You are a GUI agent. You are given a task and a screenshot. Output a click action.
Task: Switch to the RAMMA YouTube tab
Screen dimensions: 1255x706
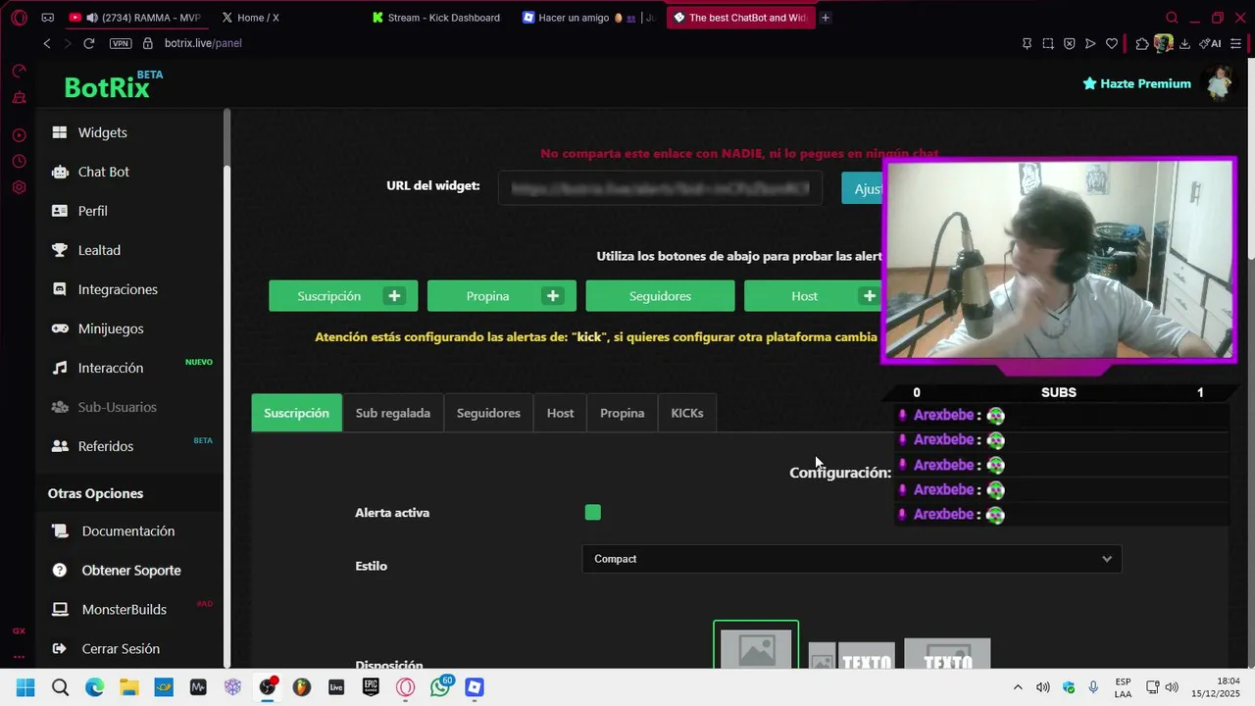coord(135,18)
